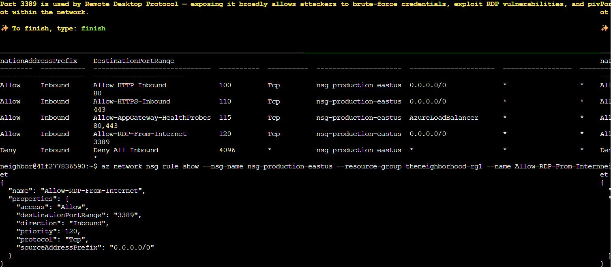611x267 pixels.
Task: Click the "destinationPortRange" JSON key
Action: click(x=63, y=215)
